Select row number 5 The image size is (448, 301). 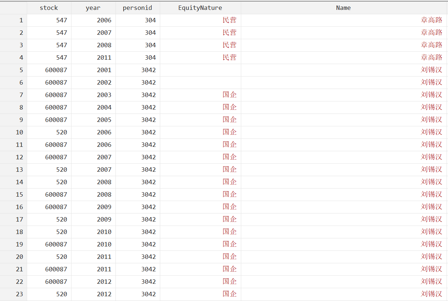tap(14, 70)
